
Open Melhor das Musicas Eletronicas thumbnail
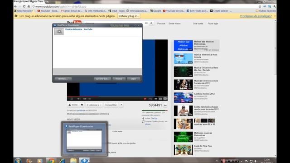click(x=183, y=45)
